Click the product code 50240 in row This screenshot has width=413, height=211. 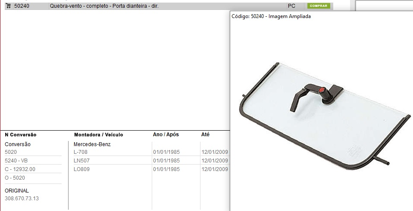(x=22, y=6)
